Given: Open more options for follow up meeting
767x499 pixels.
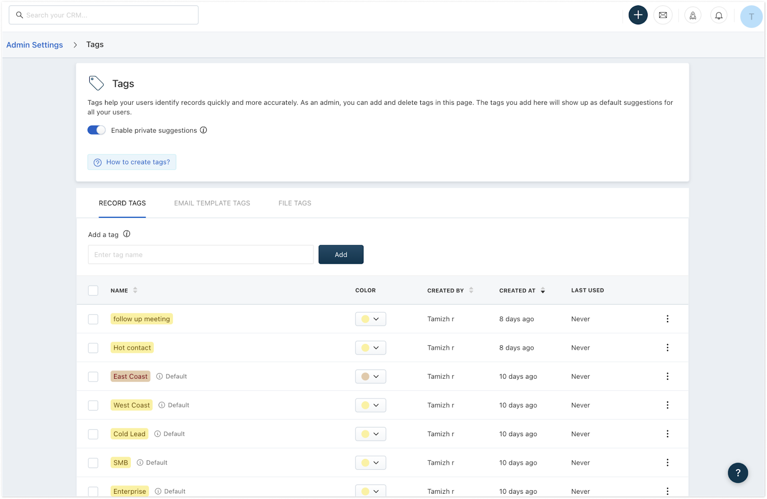Looking at the screenshot, I should tap(667, 319).
